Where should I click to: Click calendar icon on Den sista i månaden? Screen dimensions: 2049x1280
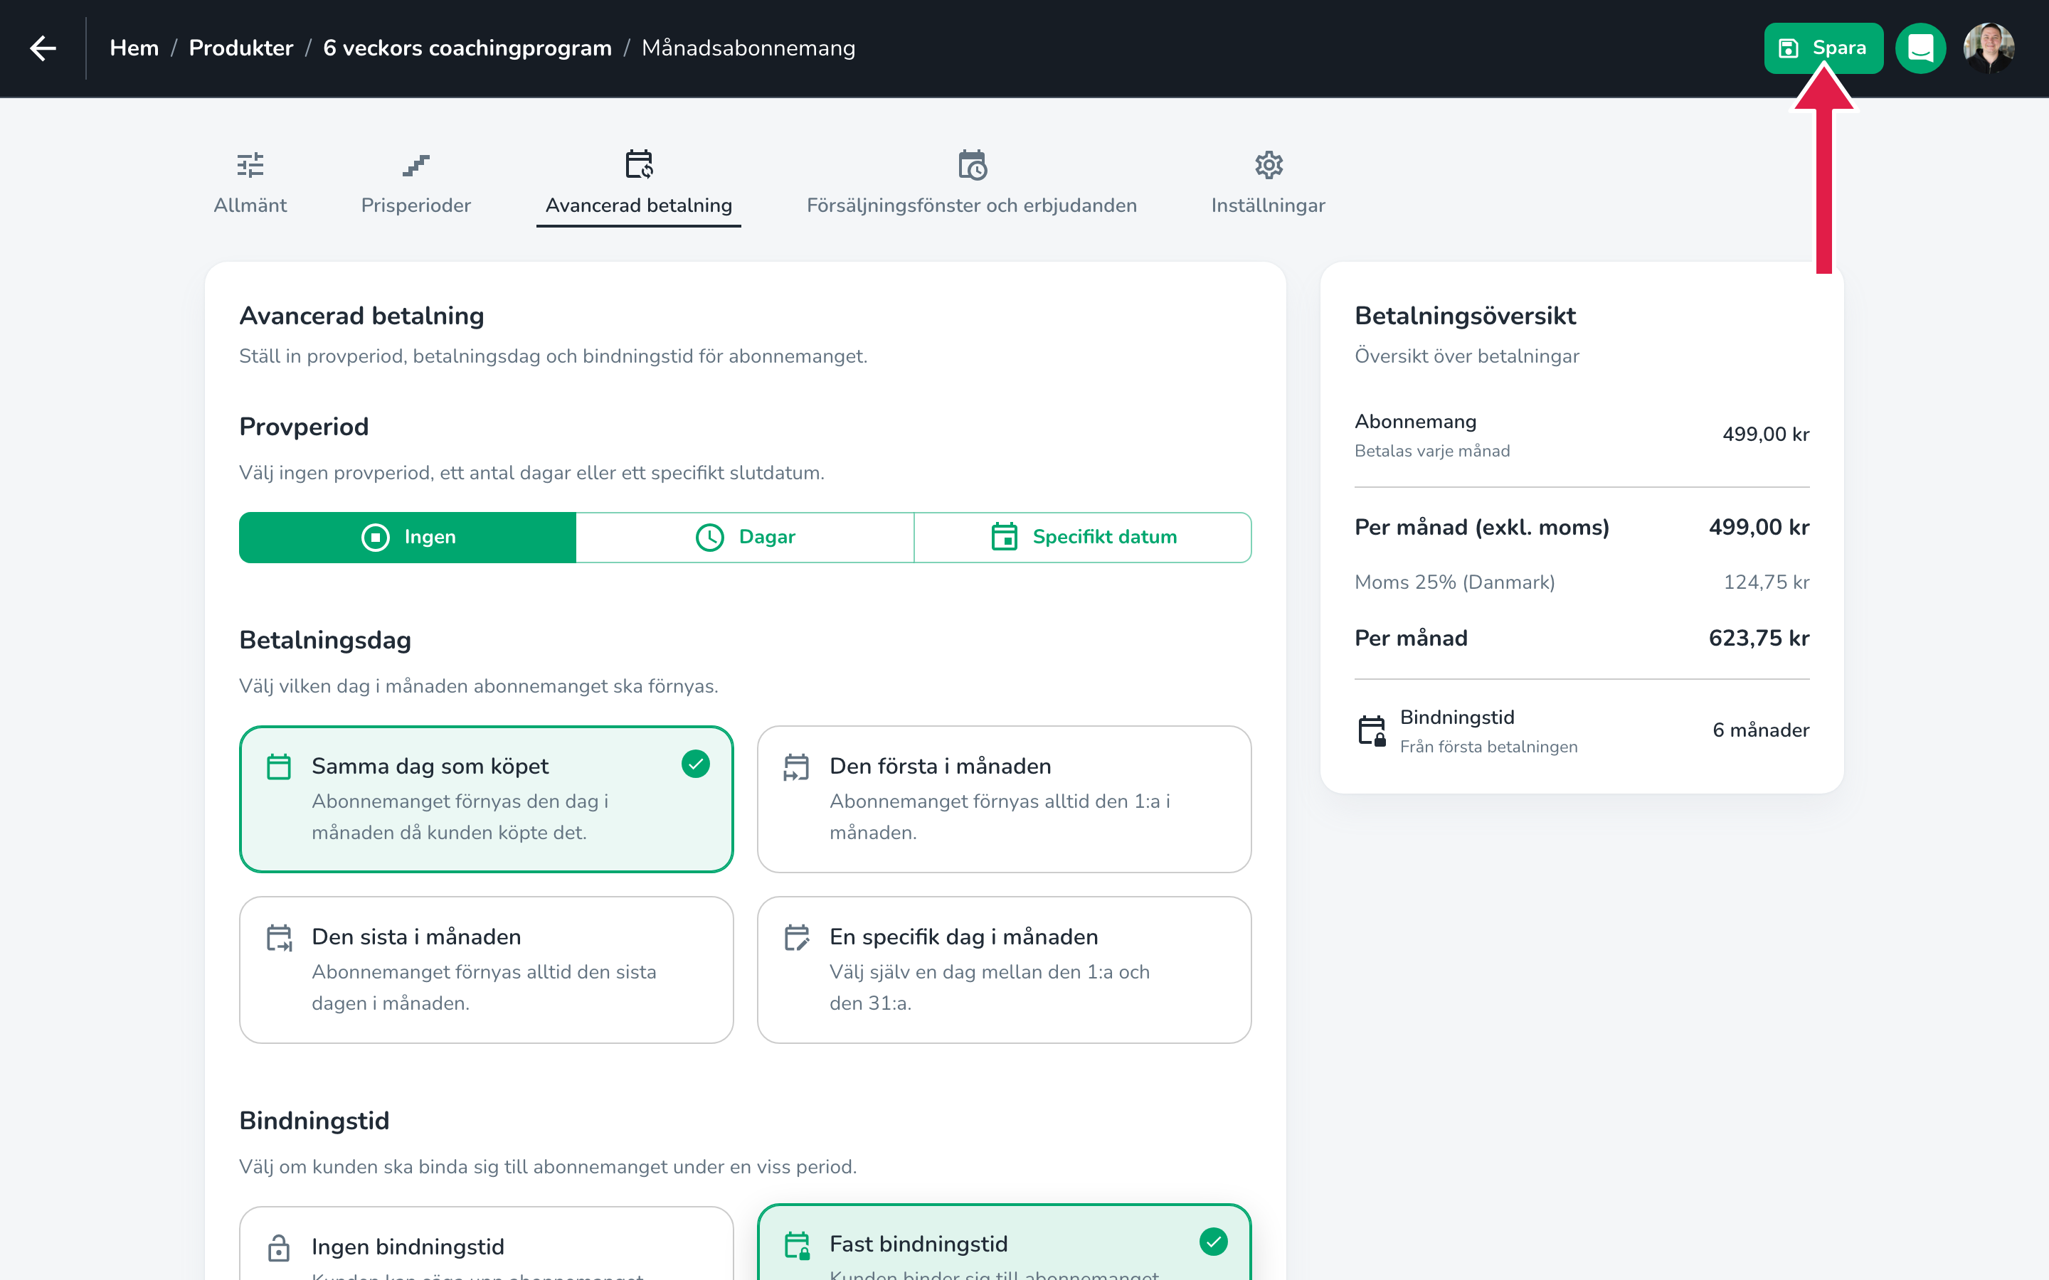click(279, 937)
